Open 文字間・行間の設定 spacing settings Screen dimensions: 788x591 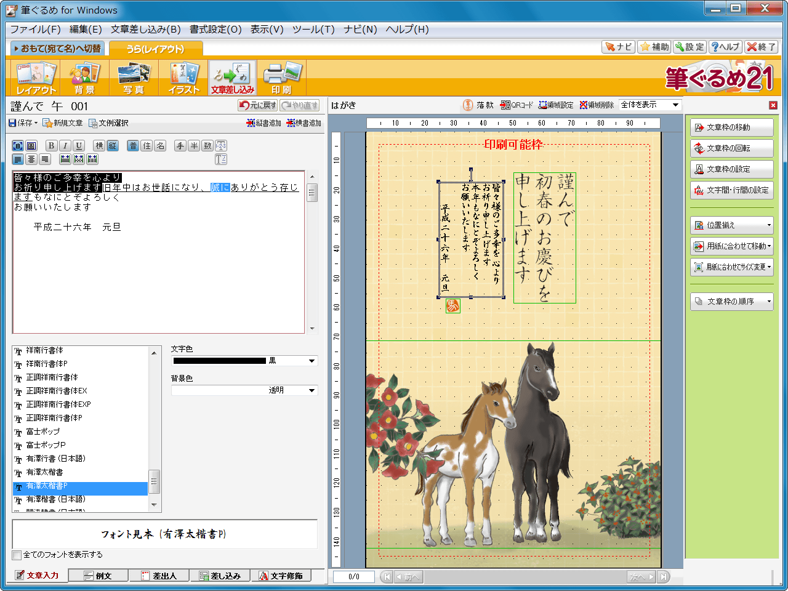pos(731,190)
